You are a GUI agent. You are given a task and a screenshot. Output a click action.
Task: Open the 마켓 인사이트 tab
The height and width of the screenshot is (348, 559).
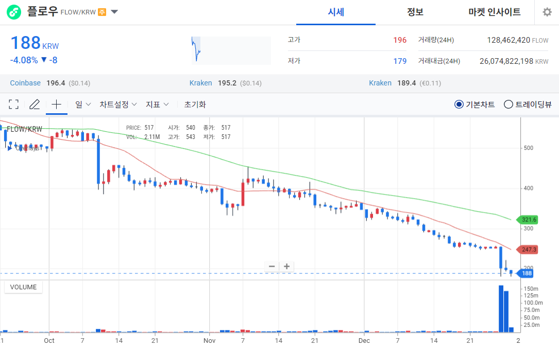(x=494, y=12)
